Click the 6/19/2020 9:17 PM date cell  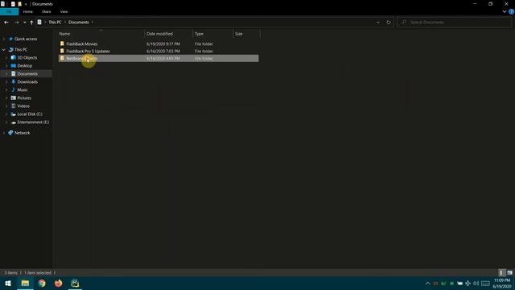click(163, 43)
